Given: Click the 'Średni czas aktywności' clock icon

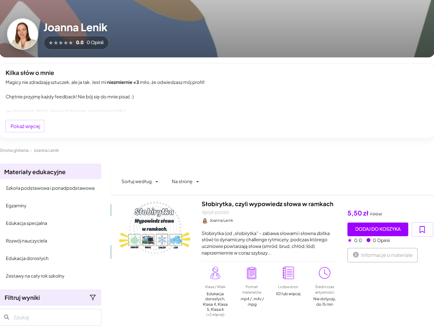Looking at the screenshot, I should pos(324,273).
